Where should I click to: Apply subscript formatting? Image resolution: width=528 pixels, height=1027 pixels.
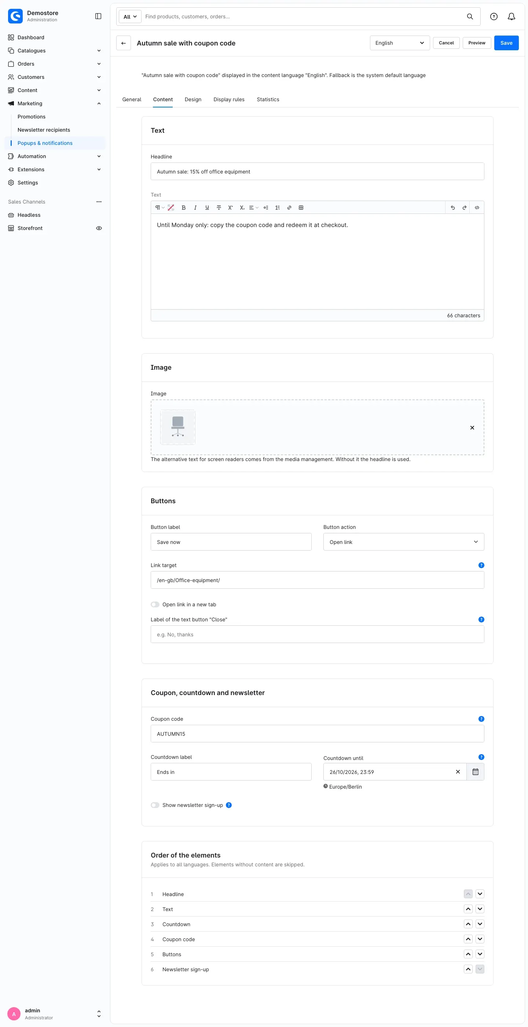point(242,208)
